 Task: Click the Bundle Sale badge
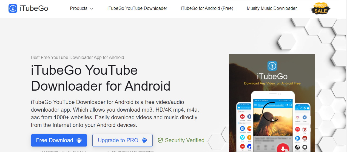(x=320, y=9)
